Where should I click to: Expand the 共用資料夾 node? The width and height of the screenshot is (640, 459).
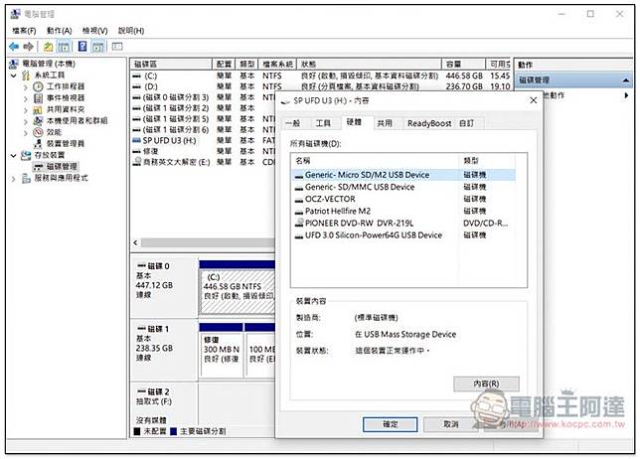[25, 109]
